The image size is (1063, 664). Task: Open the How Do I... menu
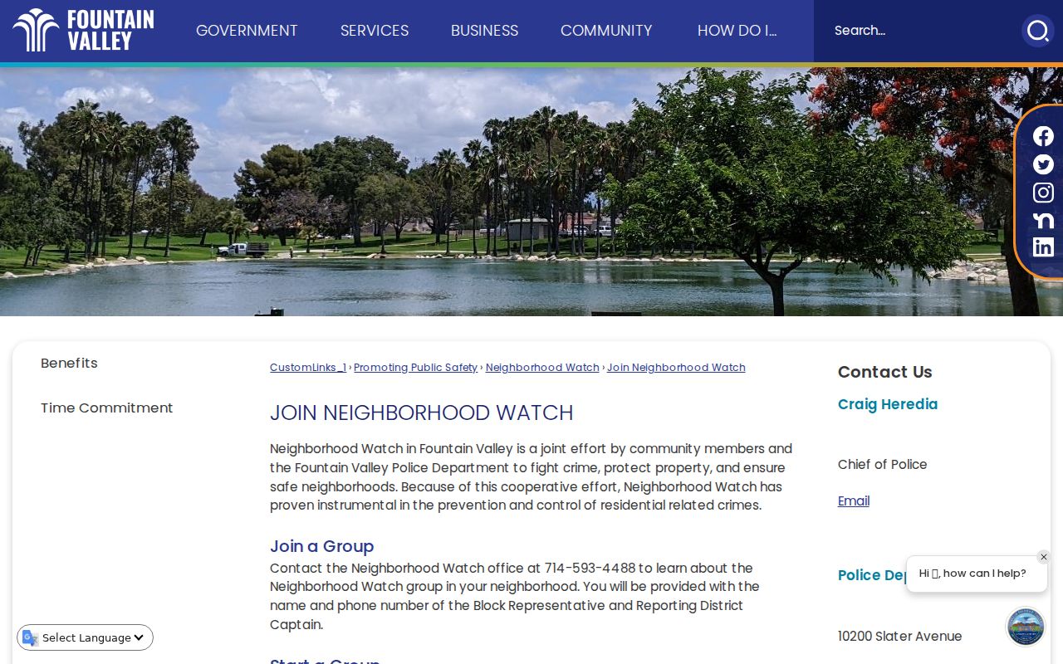737,31
